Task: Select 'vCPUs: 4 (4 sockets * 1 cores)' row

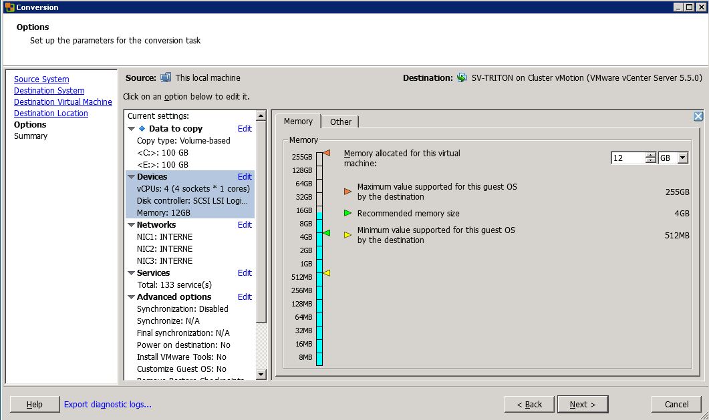Action: click(x=193, y=189)
